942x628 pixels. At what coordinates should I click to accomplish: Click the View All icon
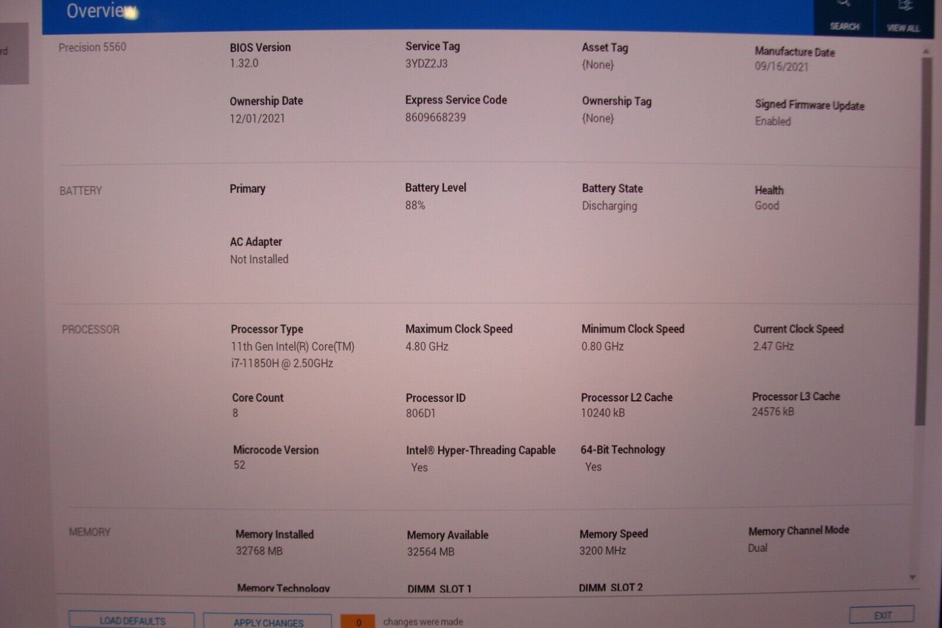(x=904, y=16)
